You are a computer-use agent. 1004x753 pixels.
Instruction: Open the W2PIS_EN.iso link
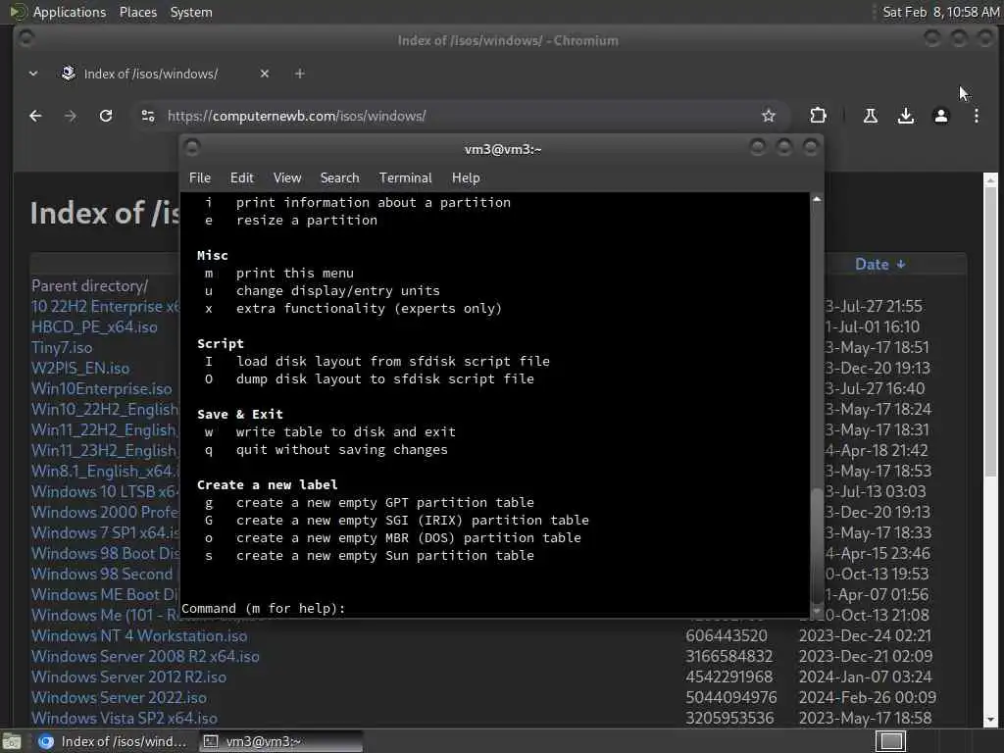pos(80,369)
